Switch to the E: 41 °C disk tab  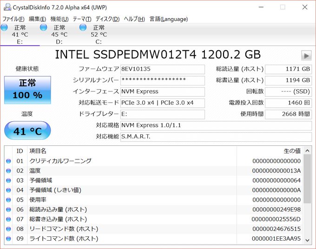click(x=20, y=34)
